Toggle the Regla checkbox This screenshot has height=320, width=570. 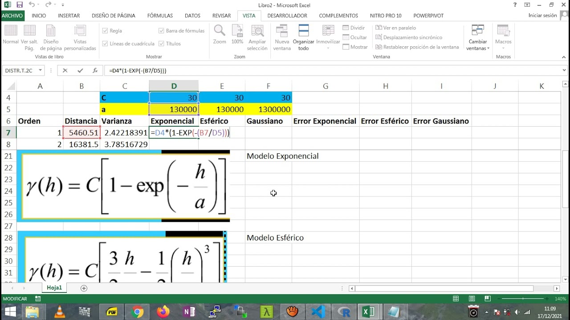[105, 31]
